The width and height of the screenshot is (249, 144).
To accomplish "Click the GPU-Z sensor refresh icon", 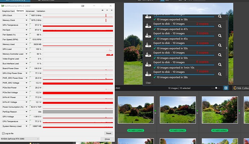I will tap(106, 11).
